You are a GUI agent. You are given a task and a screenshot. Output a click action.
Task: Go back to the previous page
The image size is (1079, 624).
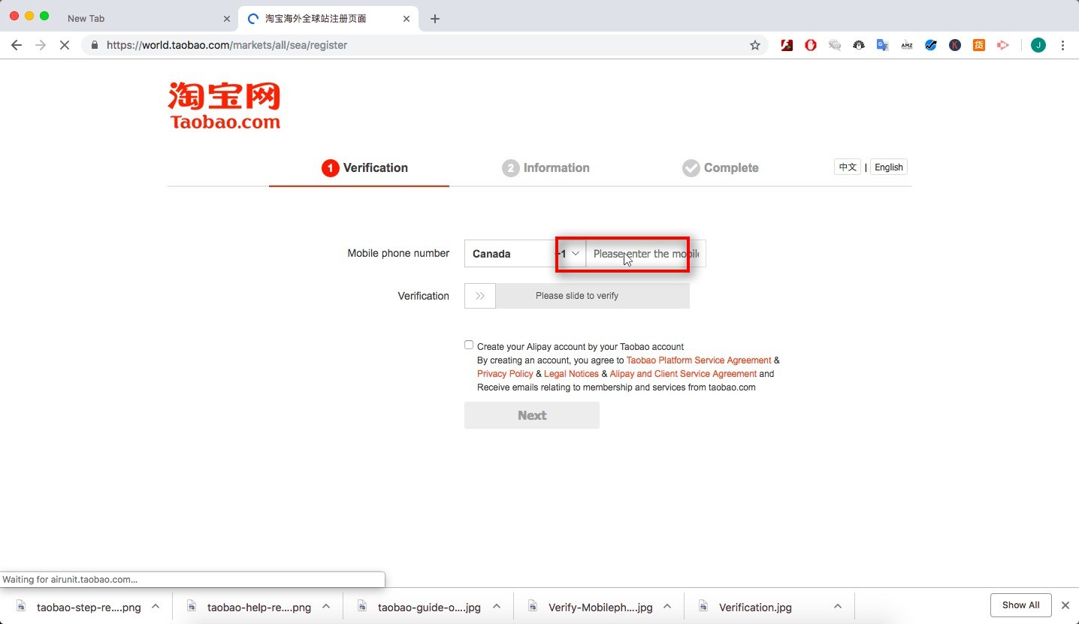pos(17,45)
